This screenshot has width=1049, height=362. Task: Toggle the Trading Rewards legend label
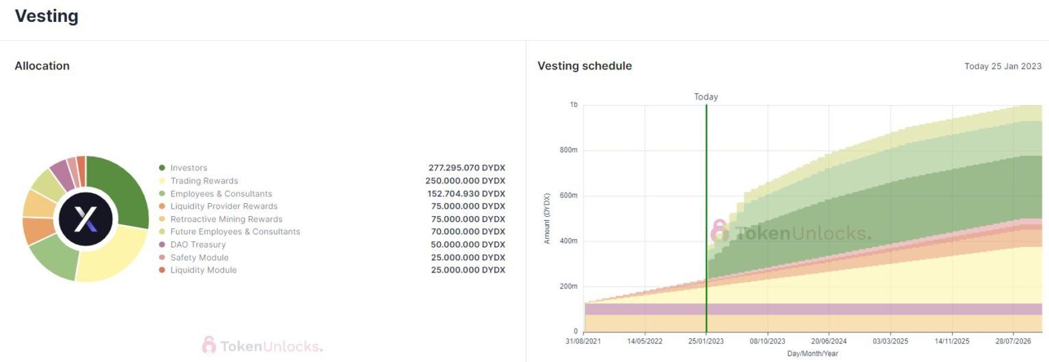click(x=204, y=181)
